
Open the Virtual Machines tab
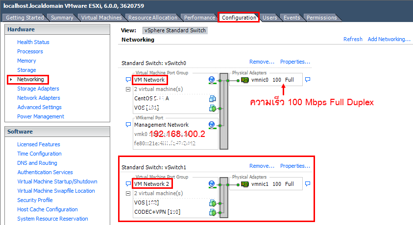click(x=101, y=18)
